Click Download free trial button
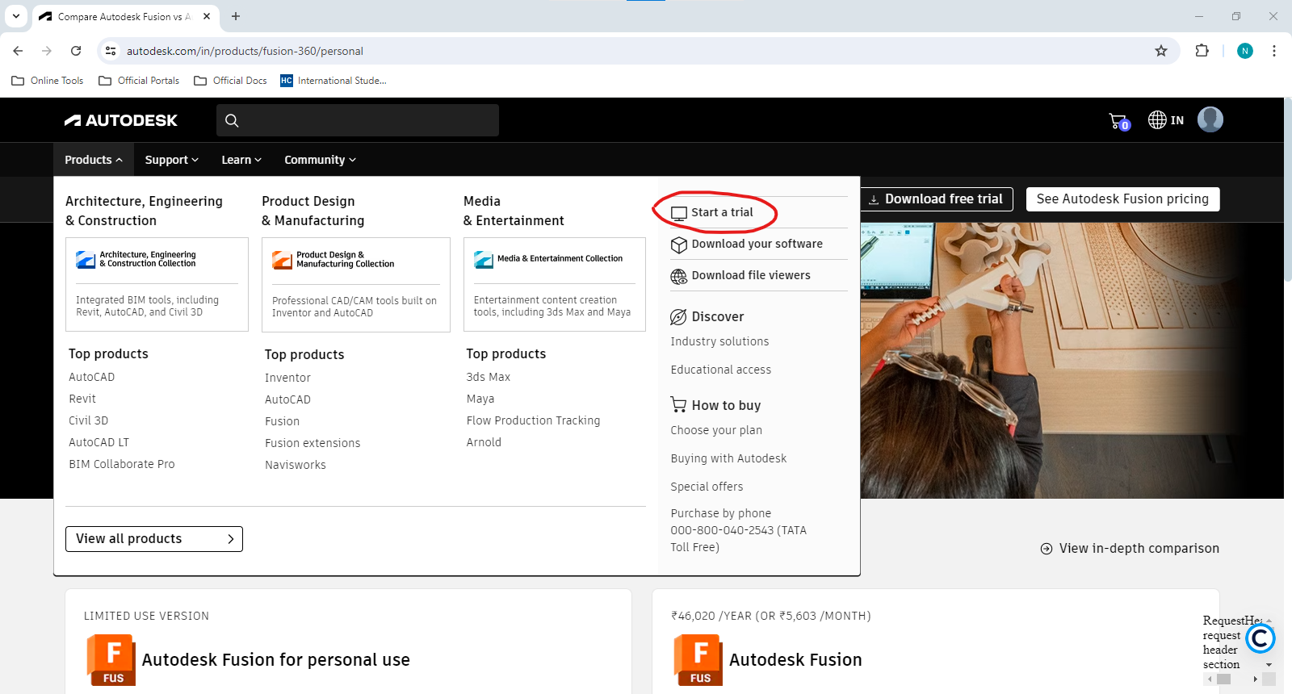Image resolution: width=1292 pixels, height=694 pixels. click(936, 199)
